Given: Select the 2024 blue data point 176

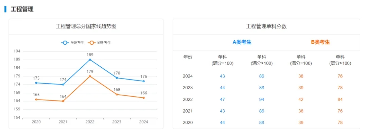Looking at the screenshot, I should click(x=144, y=81).
